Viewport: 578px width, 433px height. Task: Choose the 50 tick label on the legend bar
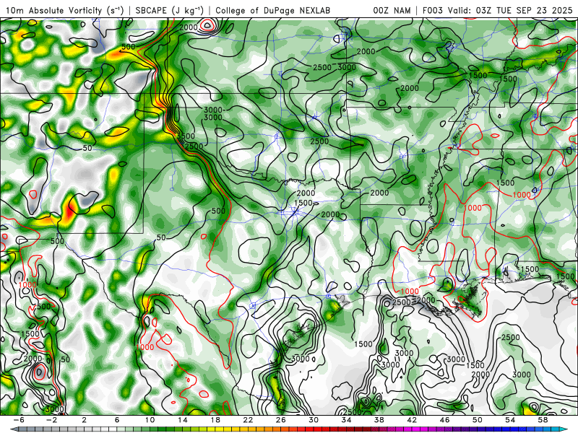click(x=478, y=420)
